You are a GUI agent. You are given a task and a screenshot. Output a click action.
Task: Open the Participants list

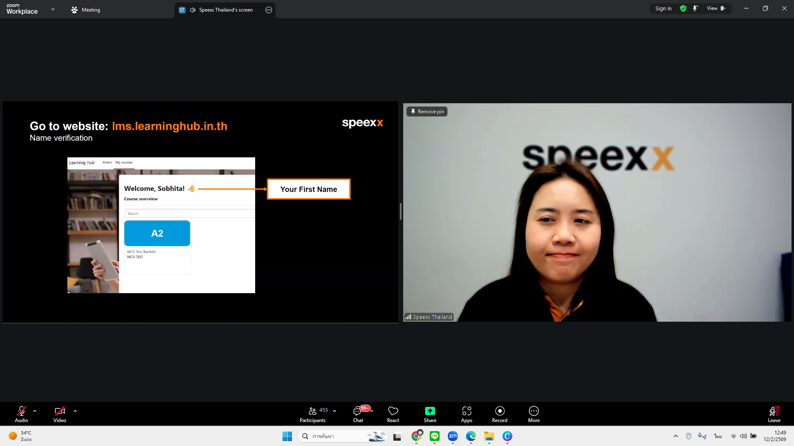313,414
